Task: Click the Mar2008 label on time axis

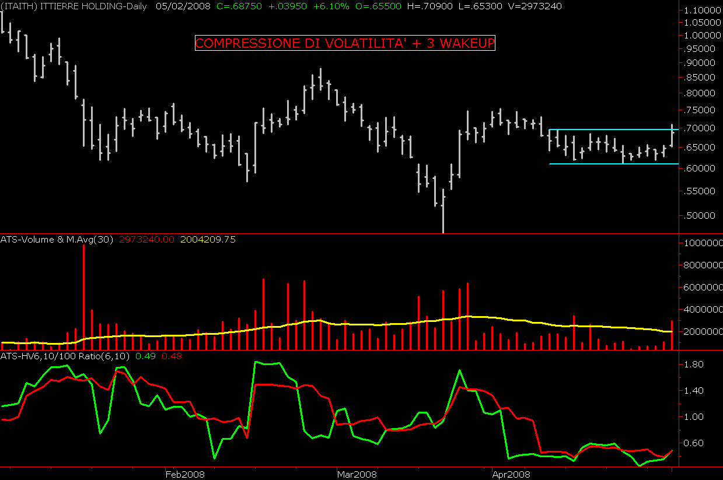Action: click(x=357, y=474)
